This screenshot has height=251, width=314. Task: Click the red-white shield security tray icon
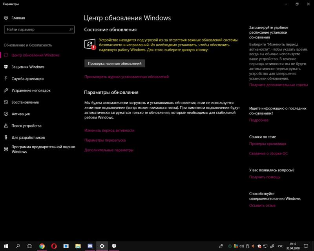[x=259, y=246]
